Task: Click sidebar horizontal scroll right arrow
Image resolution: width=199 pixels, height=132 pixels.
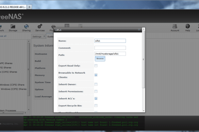Action: coord(25,113)
